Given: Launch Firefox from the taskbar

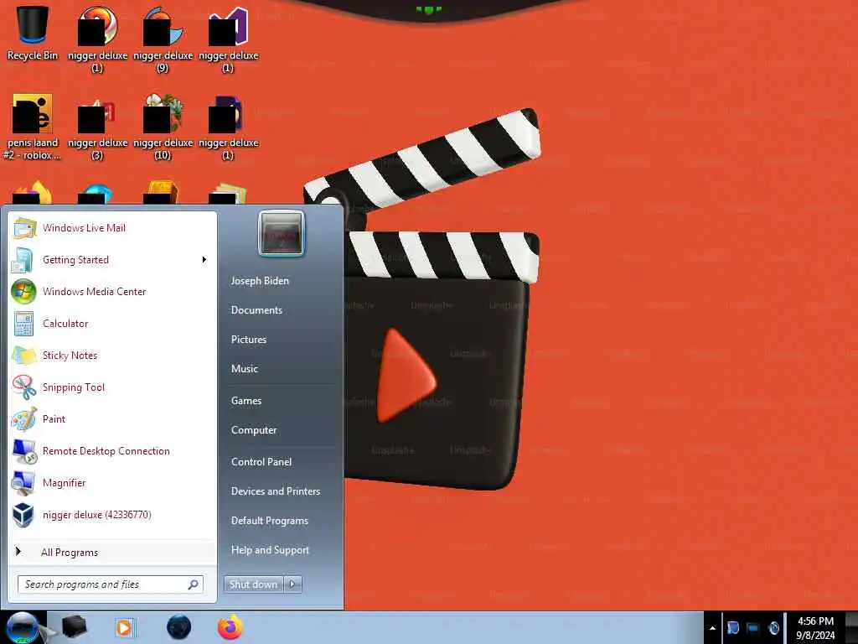Looking at the screenshot, I should click(x=230, y=627).
